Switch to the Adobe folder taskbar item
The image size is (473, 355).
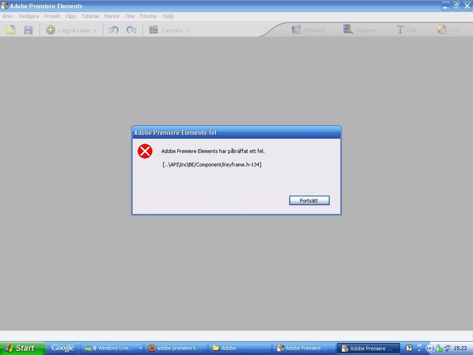(239, 348)
